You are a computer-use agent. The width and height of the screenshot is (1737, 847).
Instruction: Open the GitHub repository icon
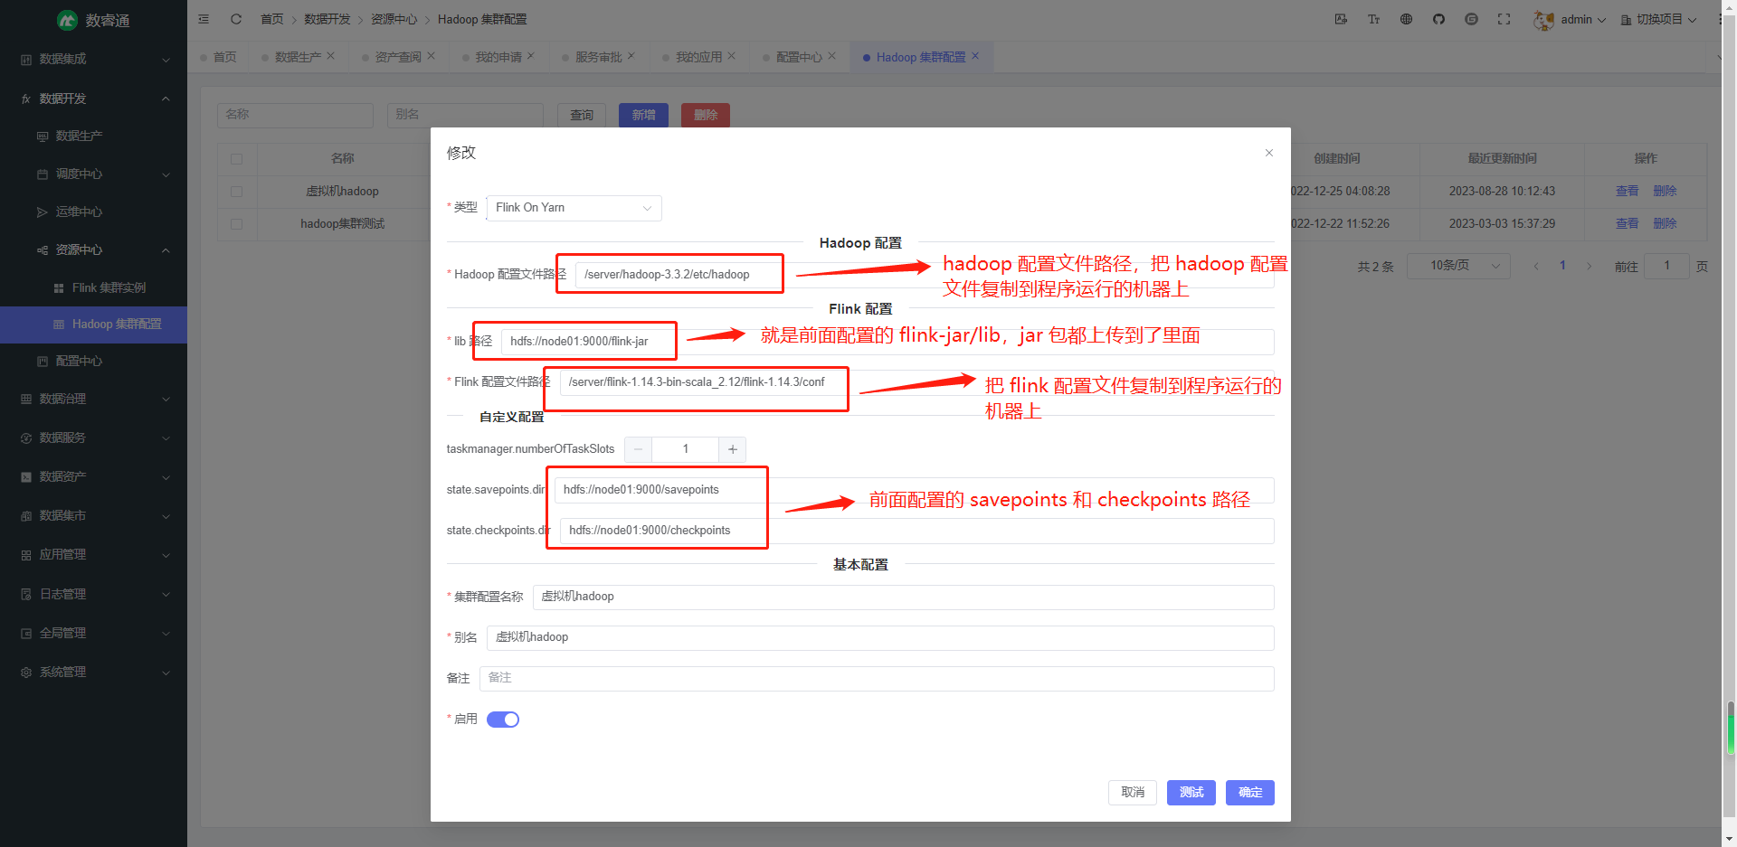point(1438,18)
